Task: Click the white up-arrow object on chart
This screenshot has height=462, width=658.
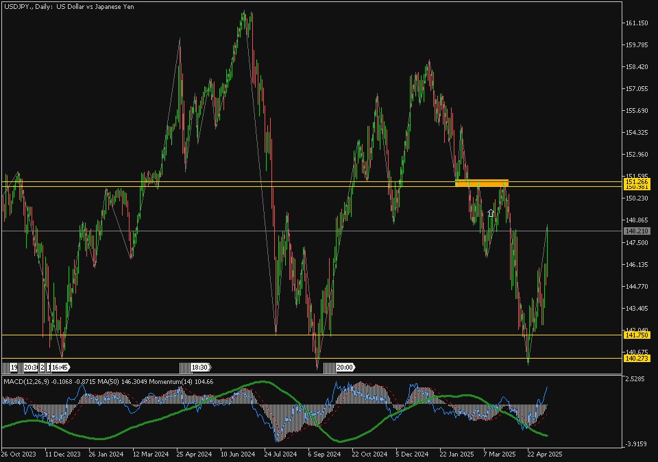Action: click(491, 214)
